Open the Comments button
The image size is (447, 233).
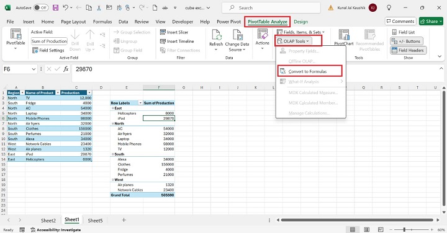[400, 21]
